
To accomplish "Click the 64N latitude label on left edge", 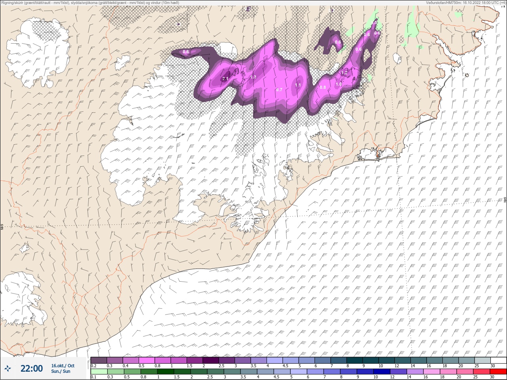I will point(2,228).
